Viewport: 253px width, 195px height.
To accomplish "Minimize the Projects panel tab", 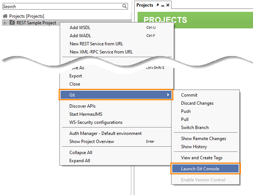I will (163, 5).
